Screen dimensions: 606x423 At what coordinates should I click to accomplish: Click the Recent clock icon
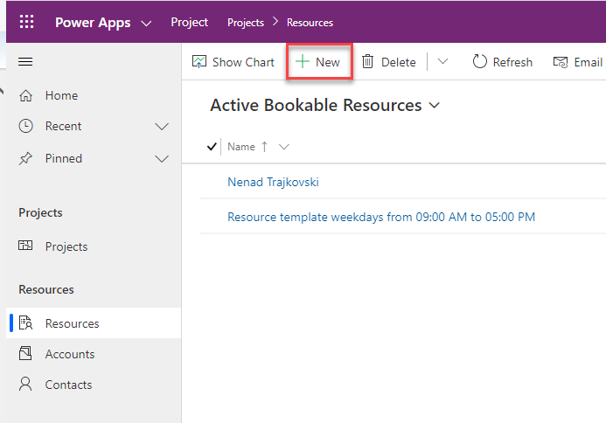point(26,126)
